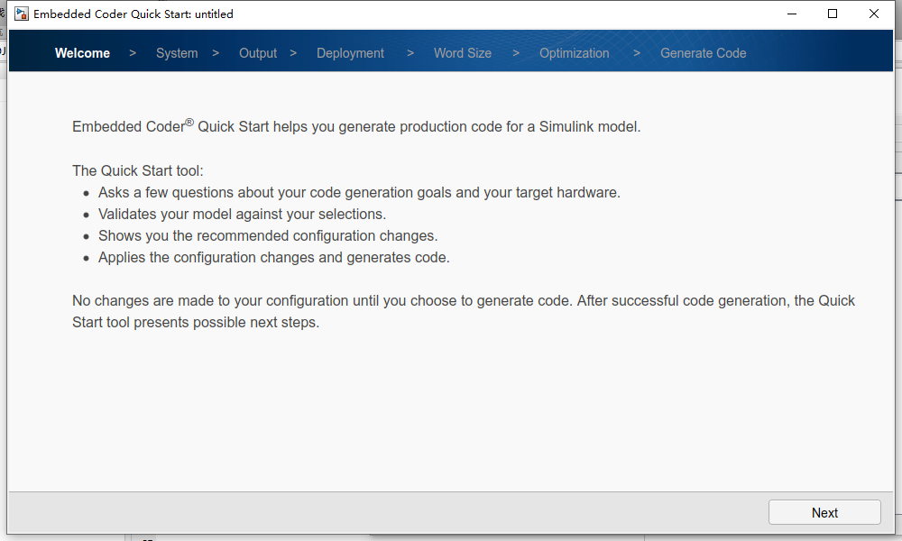
Task: Click the arrow between Welcome and System
Action: tap(133, 53)
